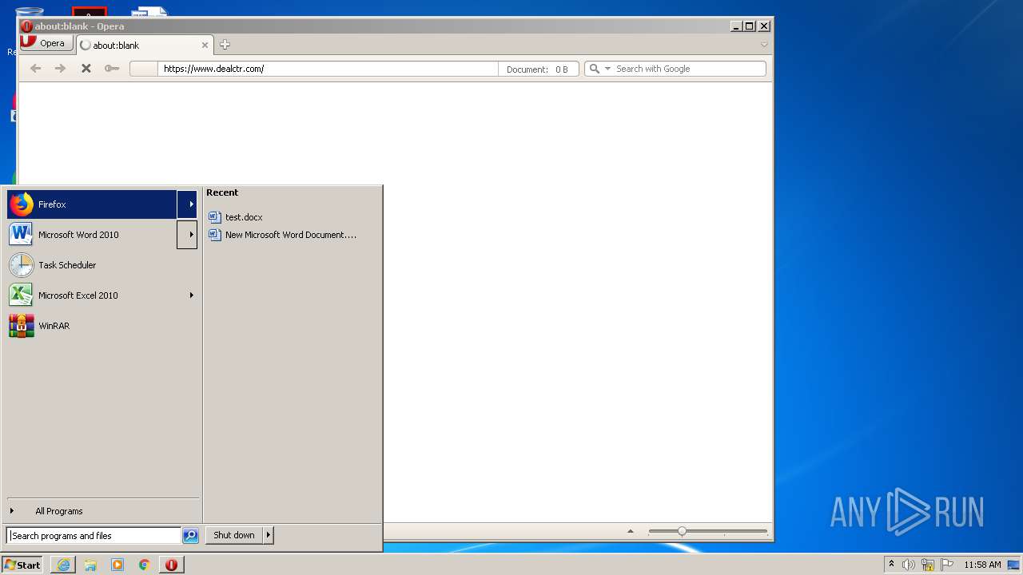Minimize the Opera window
The image size is (1023, 575).
coord(735,26)
